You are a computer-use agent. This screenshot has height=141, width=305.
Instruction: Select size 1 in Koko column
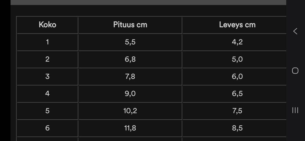[47, 42]
